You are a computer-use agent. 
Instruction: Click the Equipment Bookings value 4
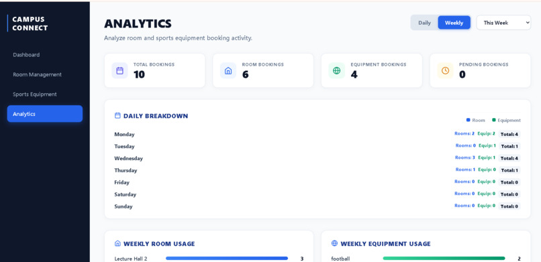tap(354, 74)
